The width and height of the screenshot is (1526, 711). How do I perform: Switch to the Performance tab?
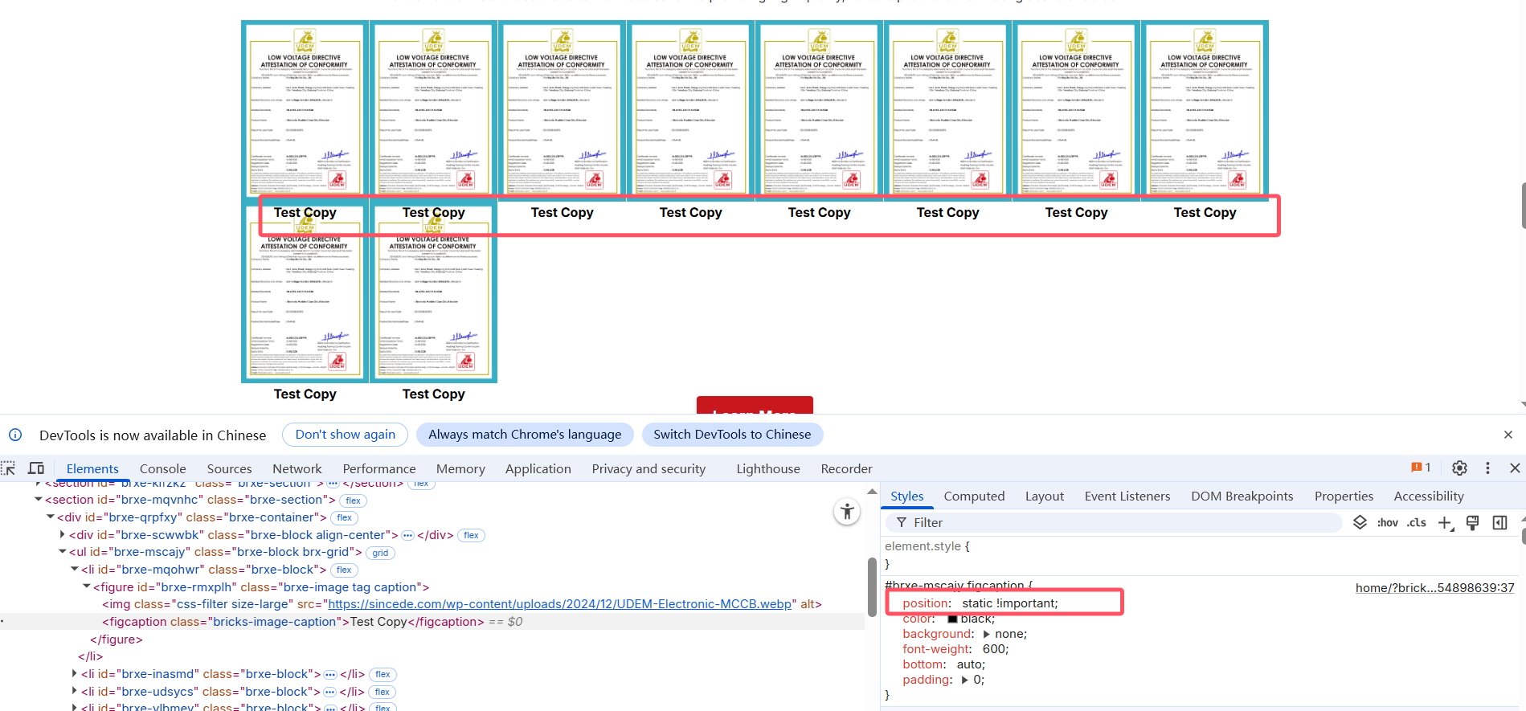click(379, 468)
